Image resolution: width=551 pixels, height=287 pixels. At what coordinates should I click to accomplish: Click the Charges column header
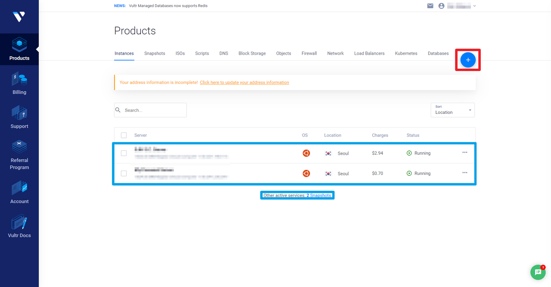click(380, 135)
